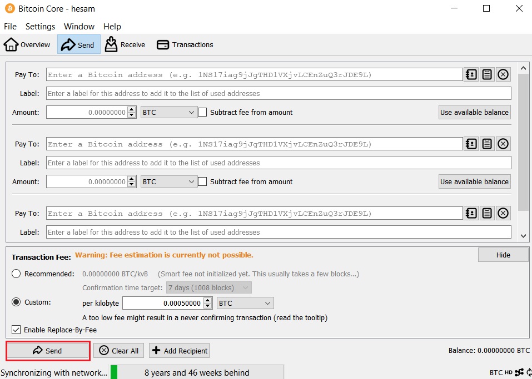532x379 pixels.
Task: Open address book for third recipient
Action: tap(471, 214)
